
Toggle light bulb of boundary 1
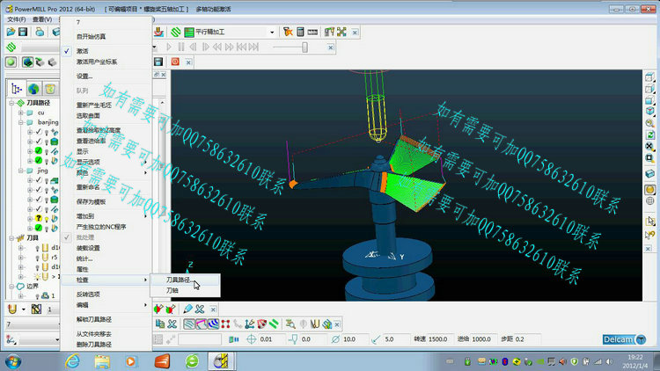(x=38, y=296)
